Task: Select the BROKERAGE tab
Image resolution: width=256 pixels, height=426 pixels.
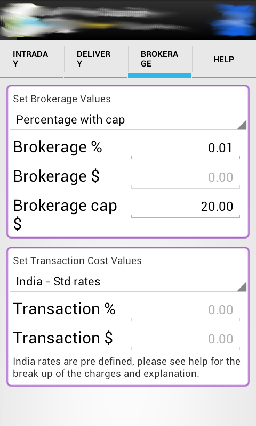Action: [159, 59]
